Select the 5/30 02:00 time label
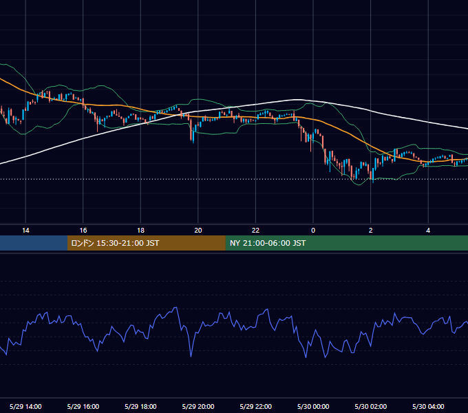468x413 pixels. click(371, 406)
